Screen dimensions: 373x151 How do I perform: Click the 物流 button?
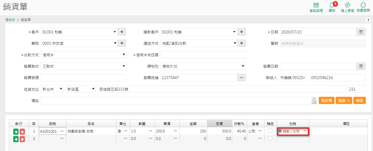click(359, 100)
